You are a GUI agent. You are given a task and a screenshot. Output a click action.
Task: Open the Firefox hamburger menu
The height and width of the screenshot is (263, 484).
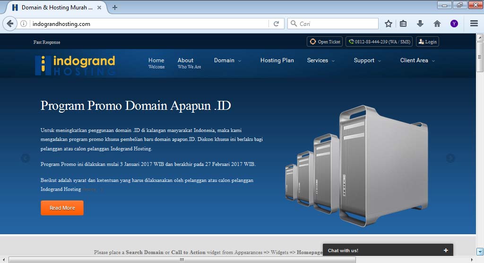(x=474, y=24)
